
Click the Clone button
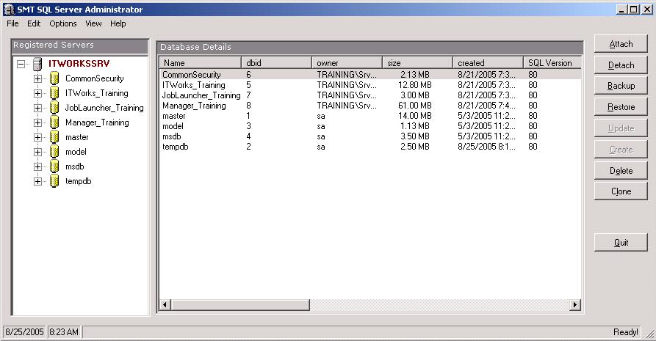pos(621,191)
